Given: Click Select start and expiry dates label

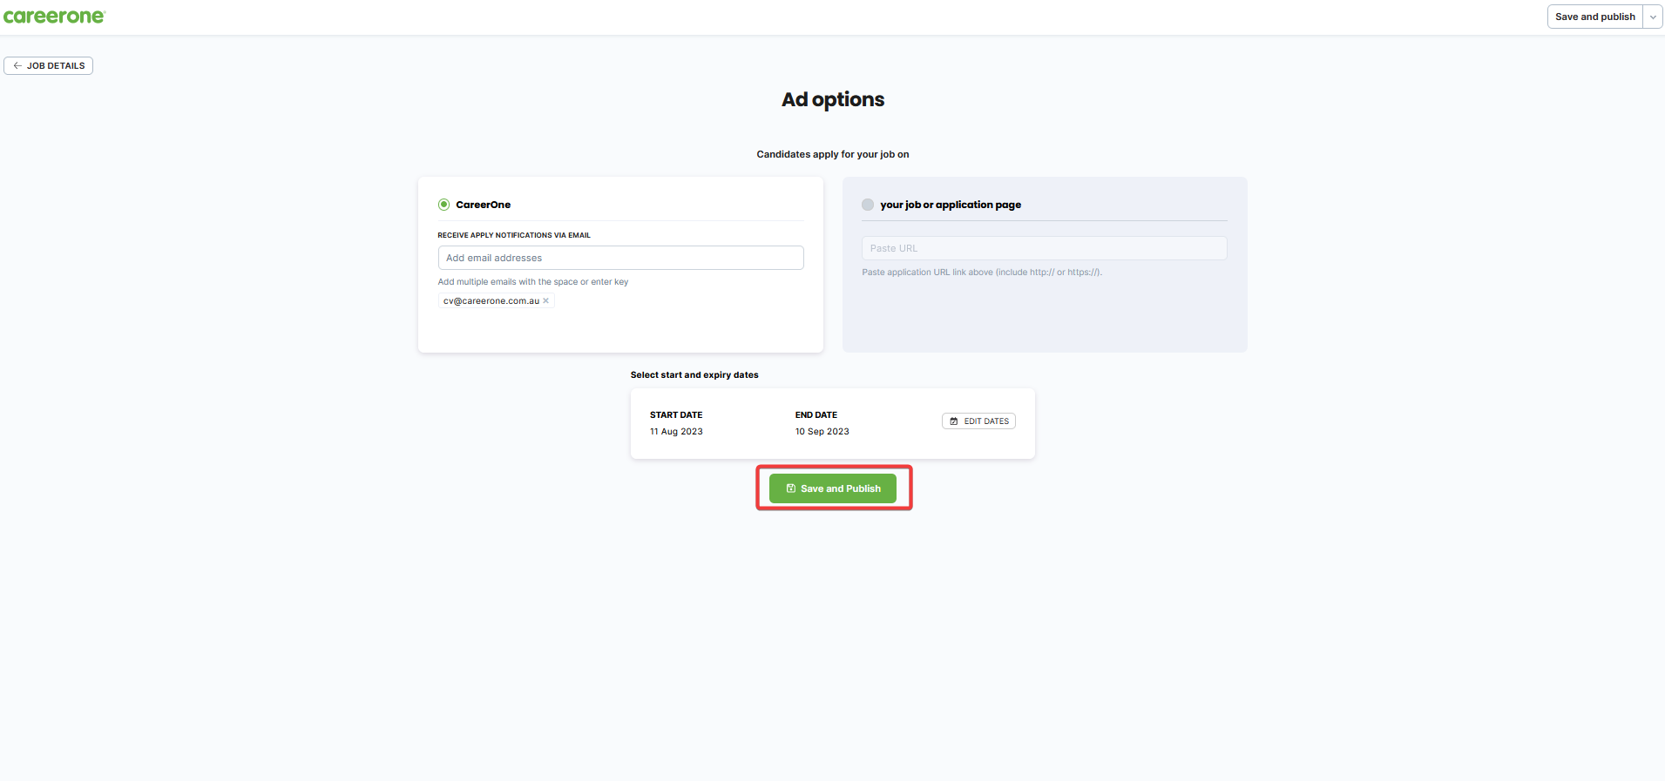Looking at the screenshot, I should click(x=694, y=375).
